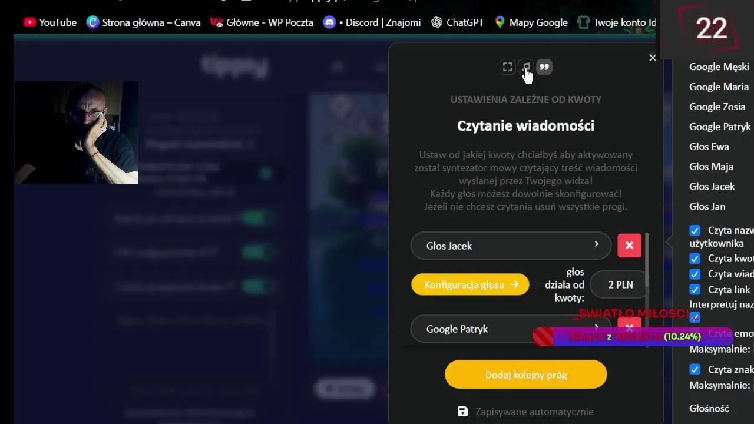
Task: Click the quotation marks icon
Action: (544, 67)
